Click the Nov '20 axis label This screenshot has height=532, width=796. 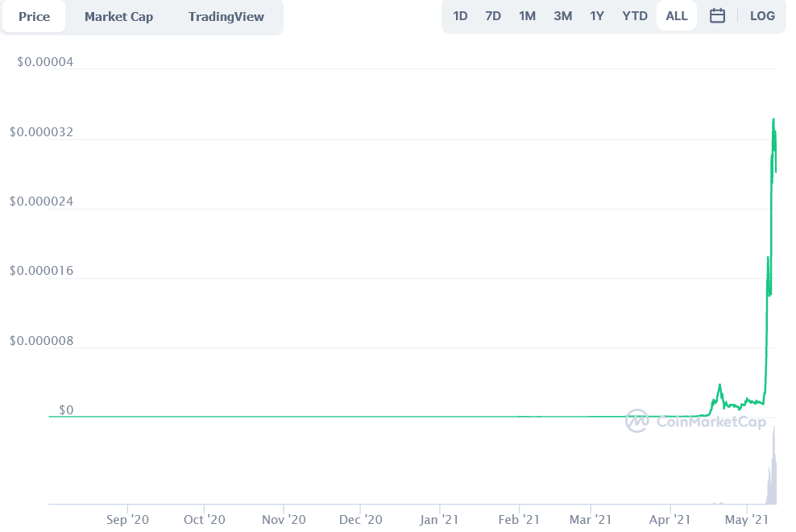click(284, 519)
